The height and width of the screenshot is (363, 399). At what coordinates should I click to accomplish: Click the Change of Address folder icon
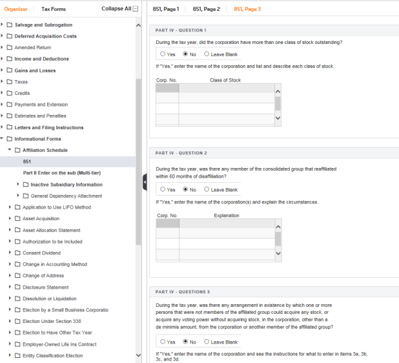(17, 276)
